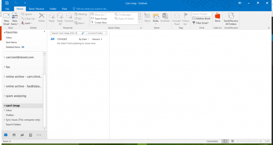Expand online archive - fax@data folder
The image size is (273, 145).
coord(5,86)
